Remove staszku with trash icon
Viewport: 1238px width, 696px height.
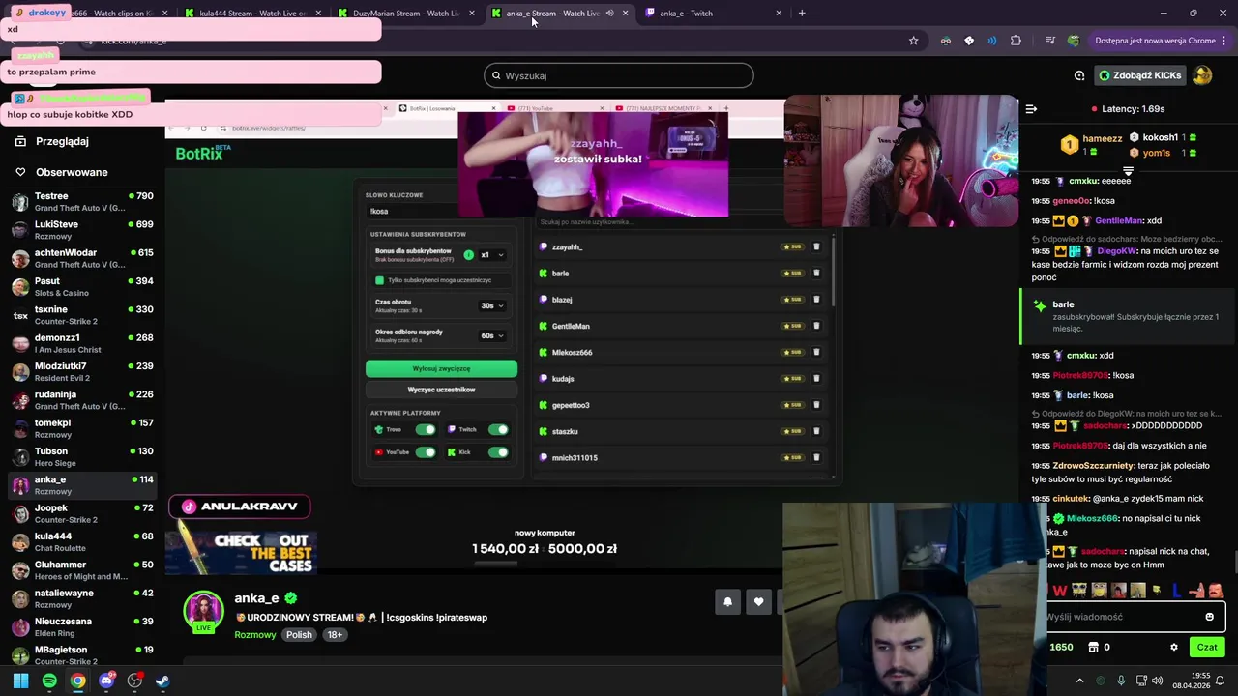click(x=816, y=431)
